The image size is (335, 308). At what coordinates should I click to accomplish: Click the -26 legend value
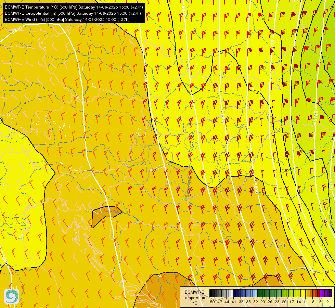(269, 302)
